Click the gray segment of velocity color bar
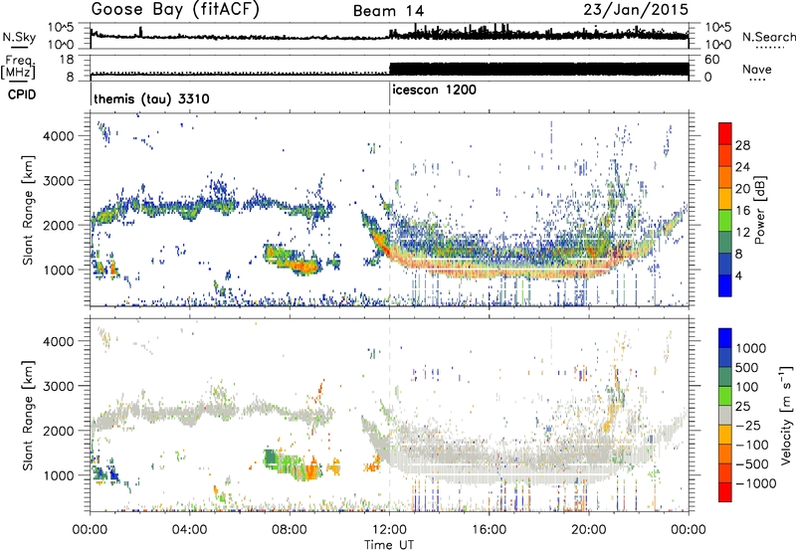The width and height of the screenshot is (796, 551). pyautogui.click(x=725, y=416)
